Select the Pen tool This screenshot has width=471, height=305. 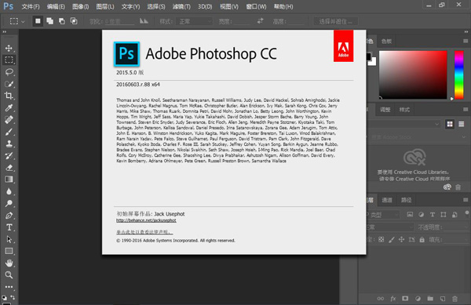point(9,216)
